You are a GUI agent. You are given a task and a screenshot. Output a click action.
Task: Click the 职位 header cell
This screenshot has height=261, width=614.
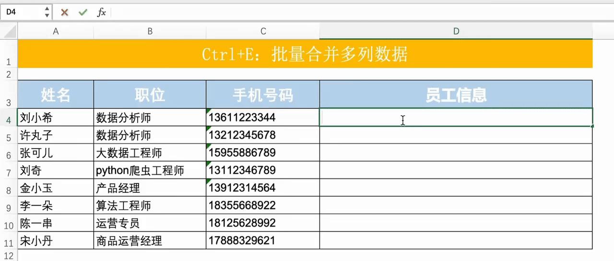point(150,95)
